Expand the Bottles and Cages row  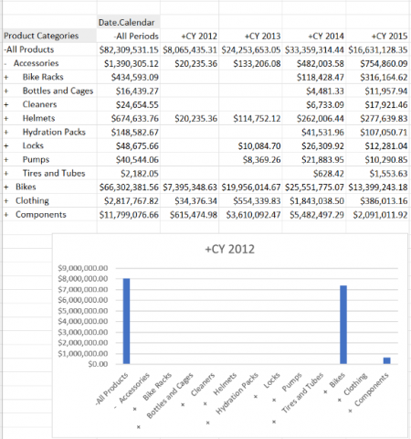point(6,91)
